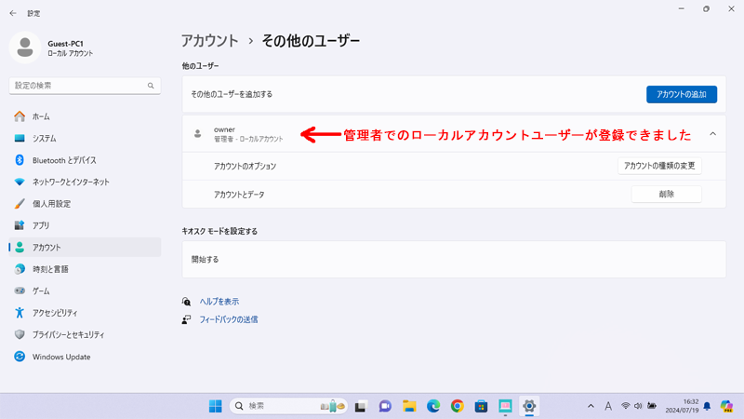Screen dimensions: 744x419
Task: Open the Windows Update settings page
Action: tap(60, 357)
